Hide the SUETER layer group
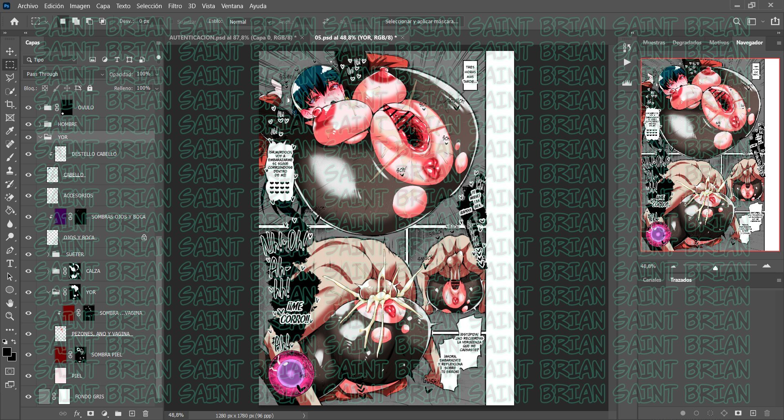Screen dimensions: 784x420 pos(29,254)
